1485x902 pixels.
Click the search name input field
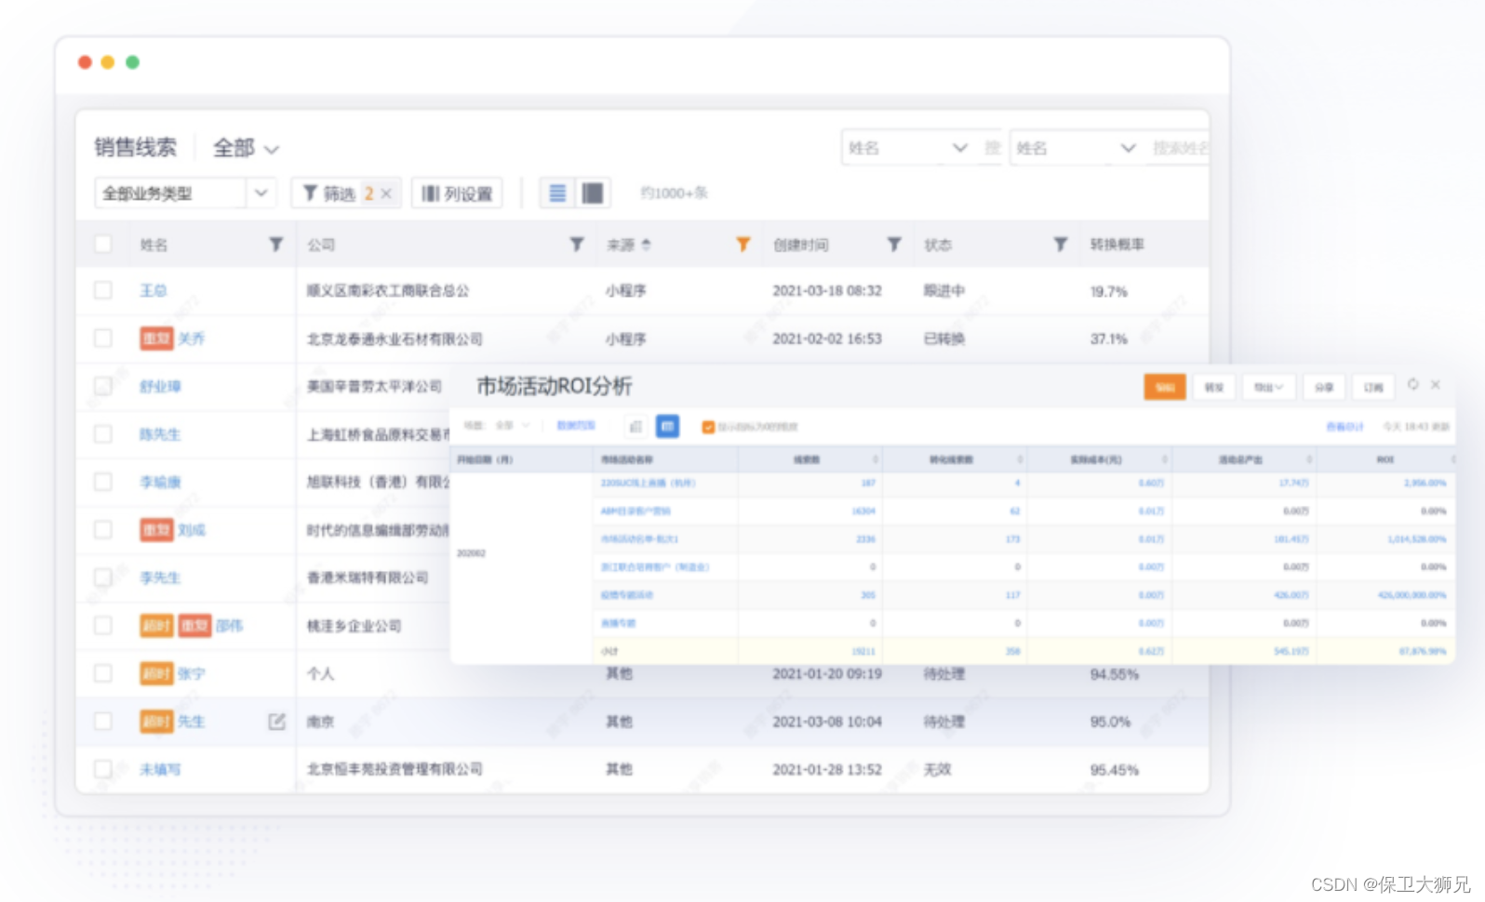(1179, 148)
